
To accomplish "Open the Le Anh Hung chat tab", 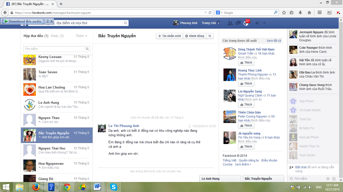I will pos(220,178).
